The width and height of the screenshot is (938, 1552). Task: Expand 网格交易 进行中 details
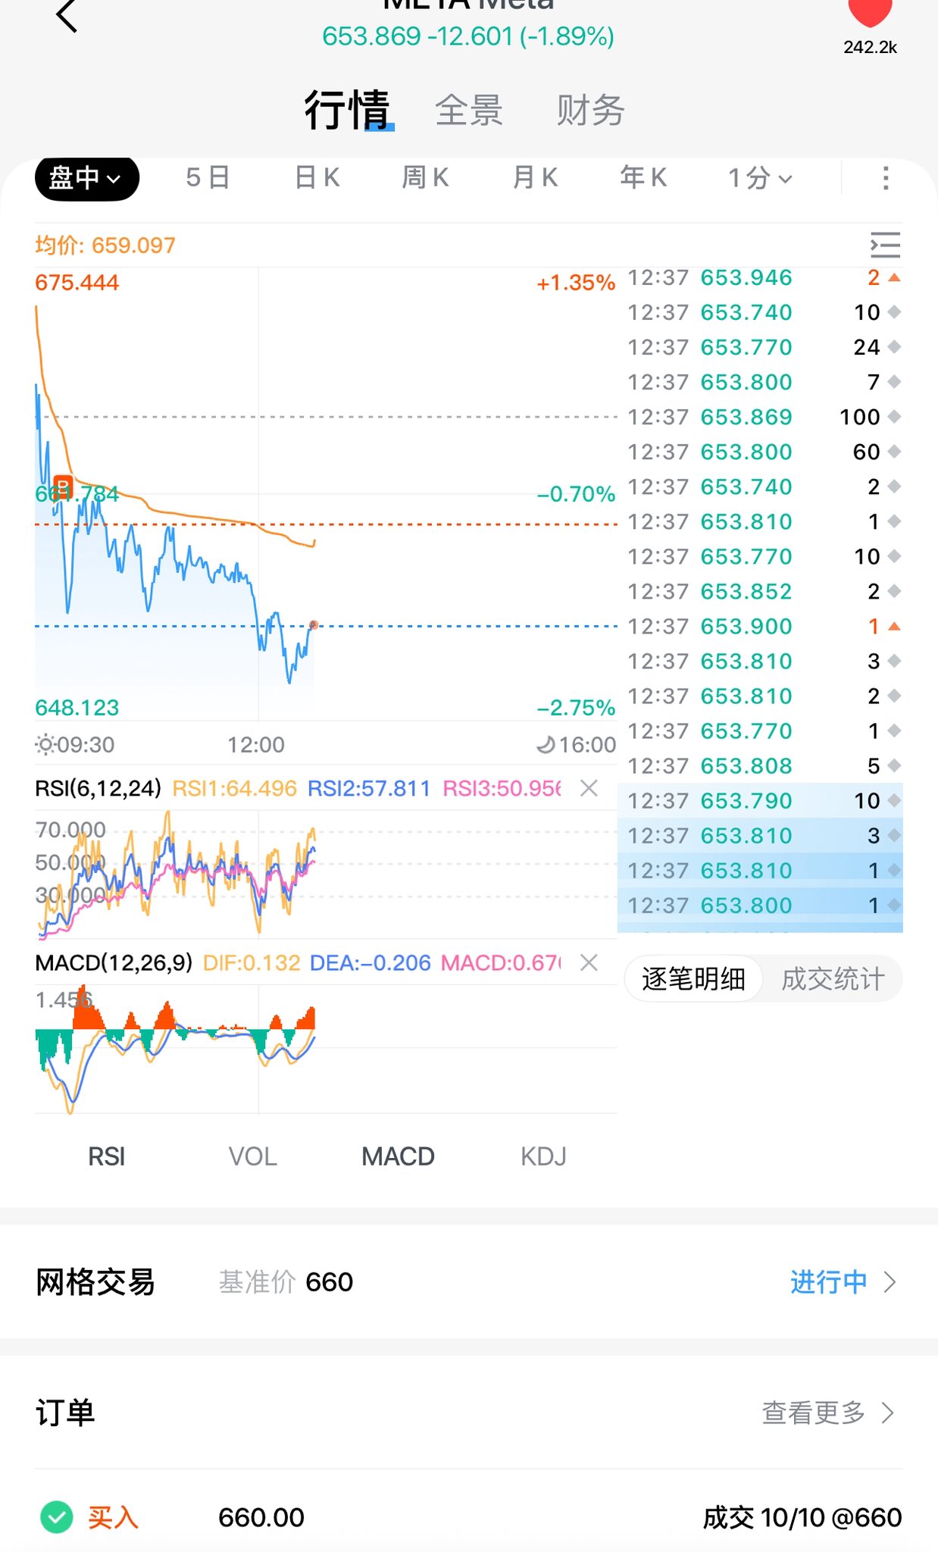coord(843,1282)
